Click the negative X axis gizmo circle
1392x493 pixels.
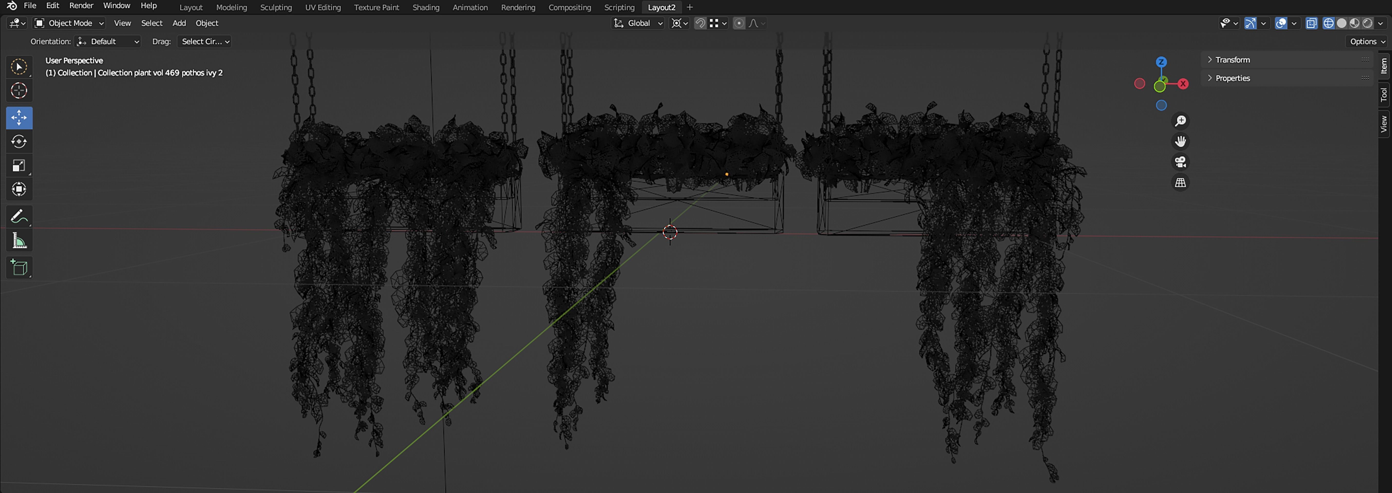[x=1140, y=84]
